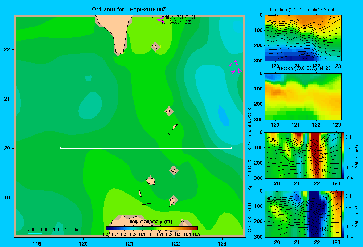Screen dimensions: 363x247
Task: Click the magenta drifter arrow beside the drifters legend
Action: click(160, 20)
